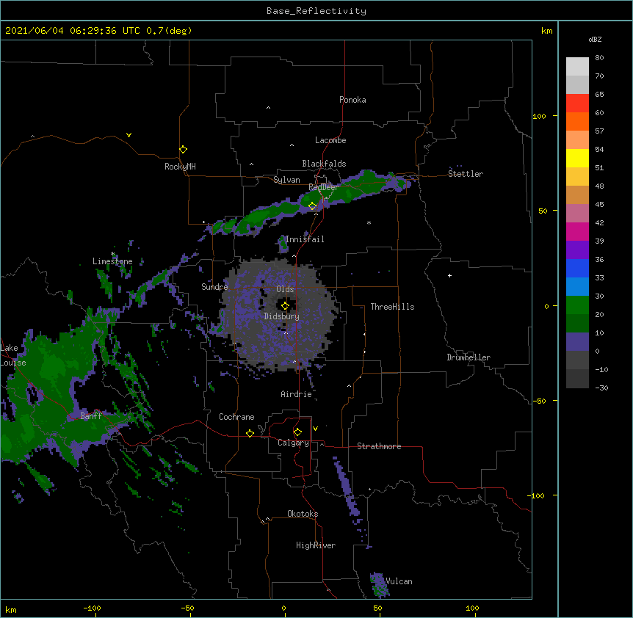Screen dimensions: 633x618
Task: Click the RedDeer label
Action: (323, 187)
